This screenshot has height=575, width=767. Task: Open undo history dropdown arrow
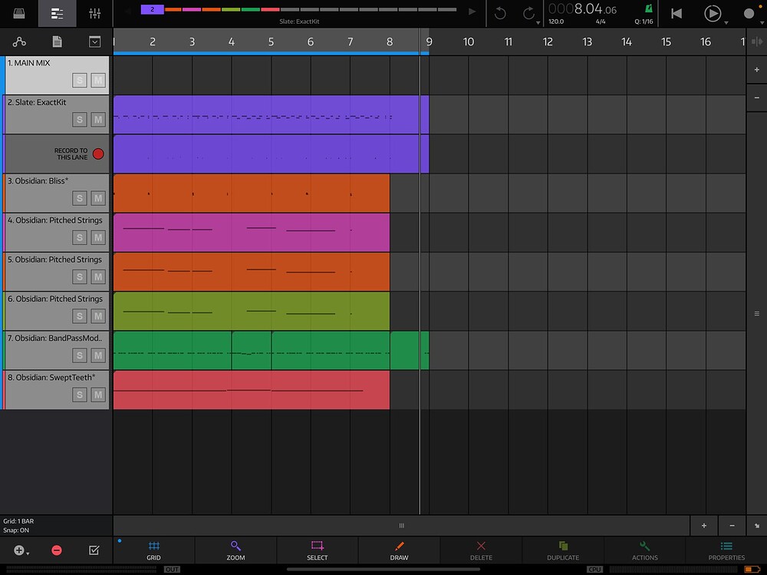pyautogui.click(x=538, y=22)
